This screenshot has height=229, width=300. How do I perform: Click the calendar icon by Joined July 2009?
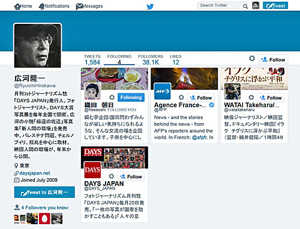click(16, 180)
